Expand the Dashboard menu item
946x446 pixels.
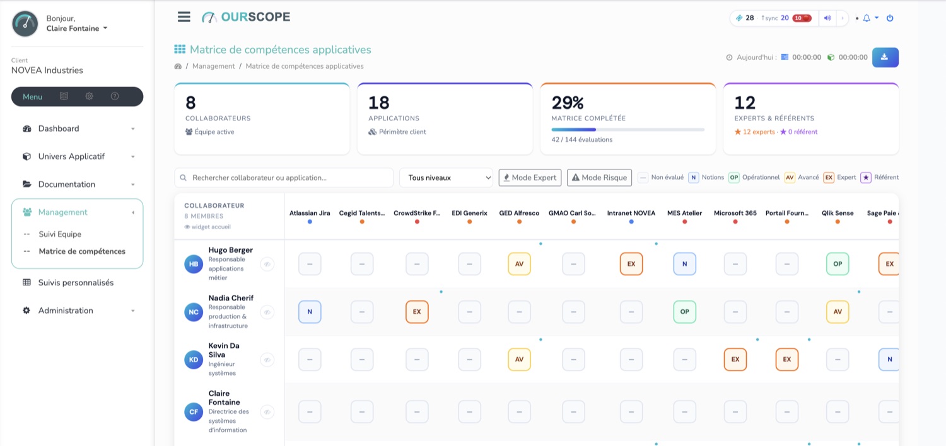pos(77,129)
